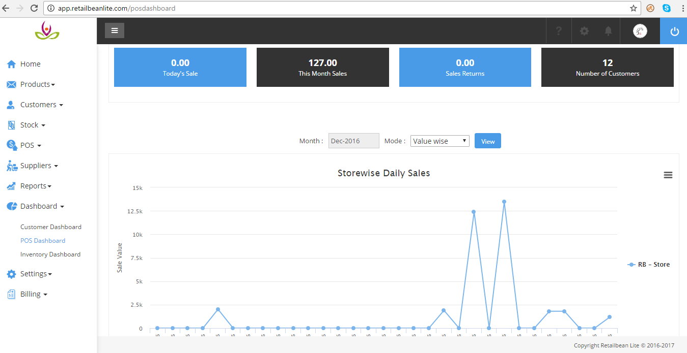Open the notifications bell icon
This screenshot has width=687, height=353.
(608, 31)
